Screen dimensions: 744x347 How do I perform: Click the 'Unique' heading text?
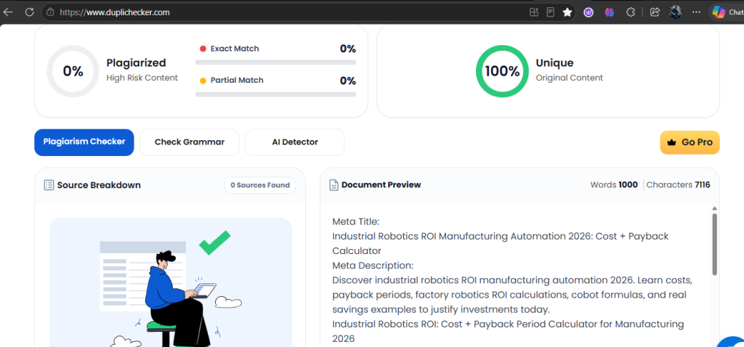tap(554, 62)
